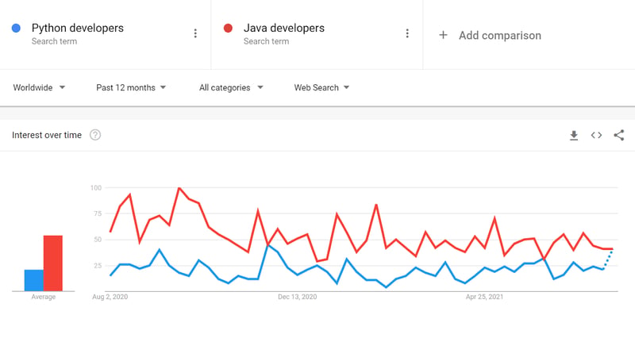This screenshot has width=635, height=338.
Task: Click the Aug 2, 2020 axis label
Action: (110, 297)
